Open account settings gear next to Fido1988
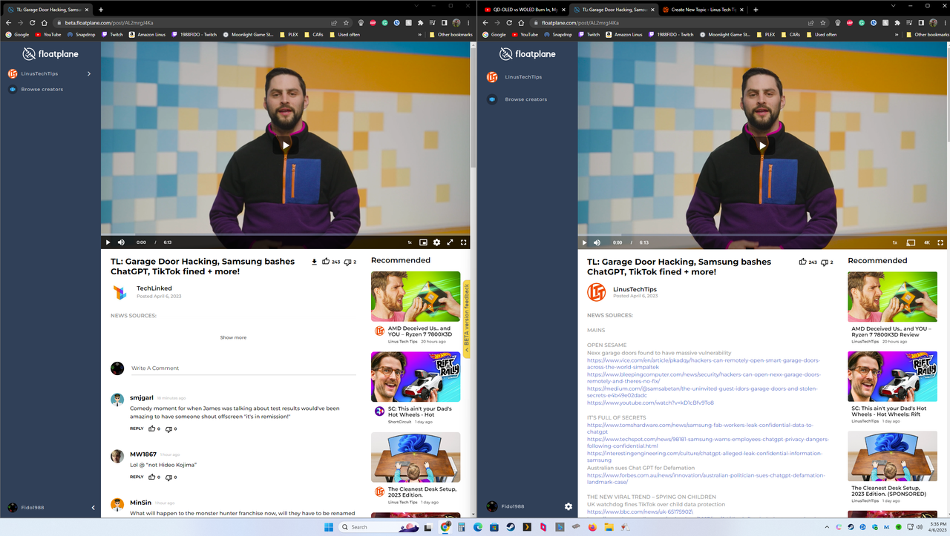This screenshot has width=950, height=536. pos(569,506)
